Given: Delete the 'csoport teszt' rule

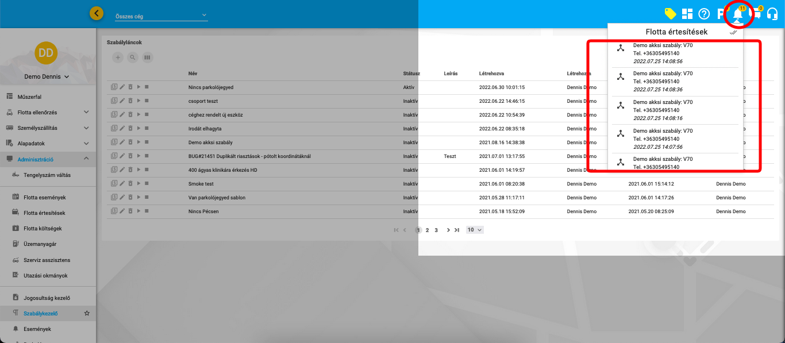Looking at the screenshot, I should tap(130, 101).
